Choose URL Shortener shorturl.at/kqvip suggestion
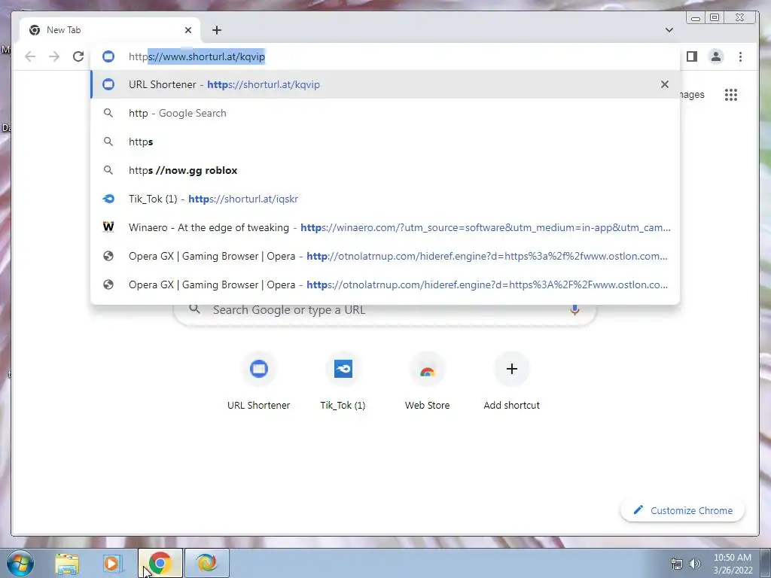The width and height of the screenshot is (771, 578). pos(385,84)
